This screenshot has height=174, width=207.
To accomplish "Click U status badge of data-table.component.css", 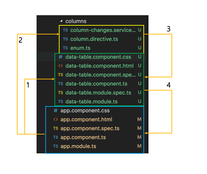I will 140,57.
